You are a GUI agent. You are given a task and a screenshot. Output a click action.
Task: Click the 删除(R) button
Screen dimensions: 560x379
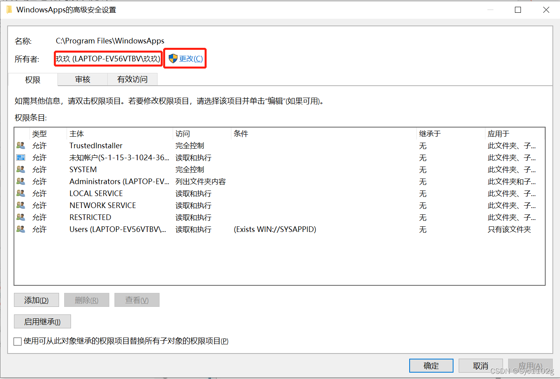[87, 300]
